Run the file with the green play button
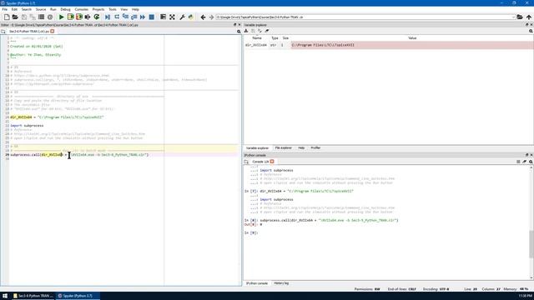 [x=62, y=17]
